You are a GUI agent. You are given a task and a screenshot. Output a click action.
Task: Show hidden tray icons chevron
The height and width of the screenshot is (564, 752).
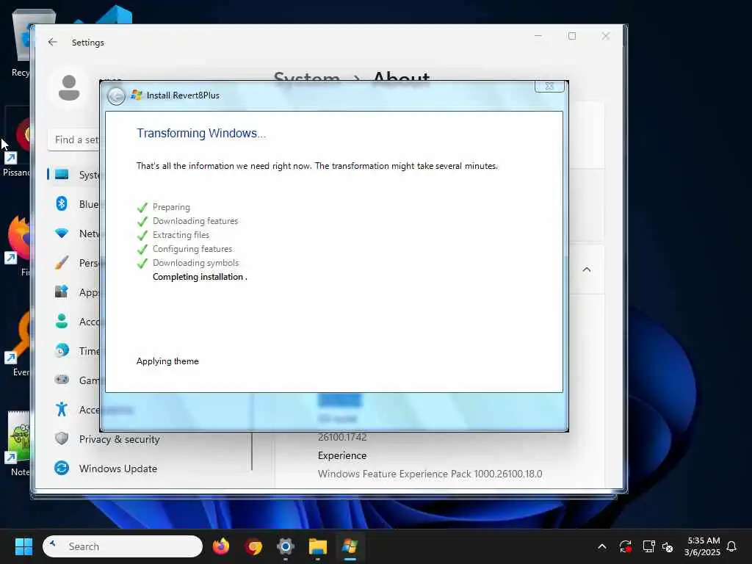click(602, 546)
